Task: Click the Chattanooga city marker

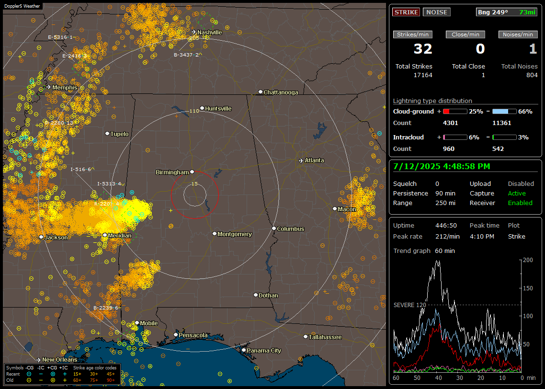Action: point(261,92)
